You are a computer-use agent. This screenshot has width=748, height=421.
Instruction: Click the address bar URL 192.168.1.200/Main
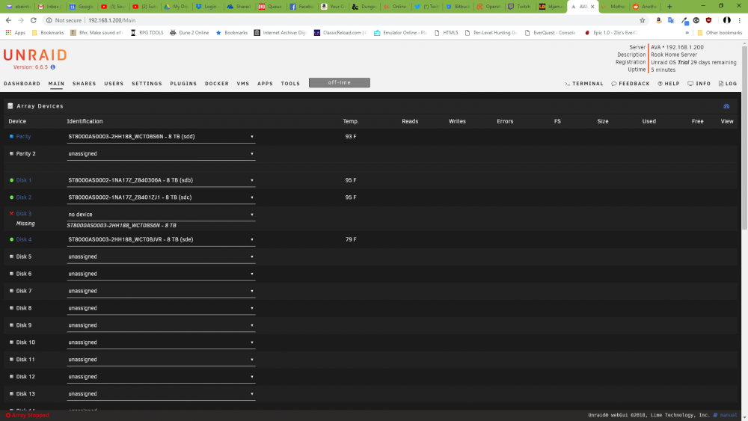tap(111, 20)
